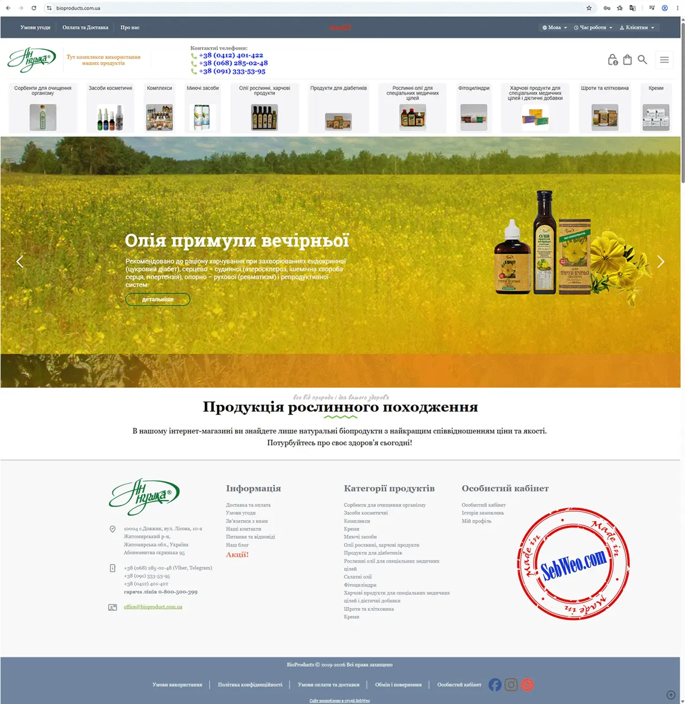Call the +38 (091) 333-53-95 header phone

click(232, 71)
